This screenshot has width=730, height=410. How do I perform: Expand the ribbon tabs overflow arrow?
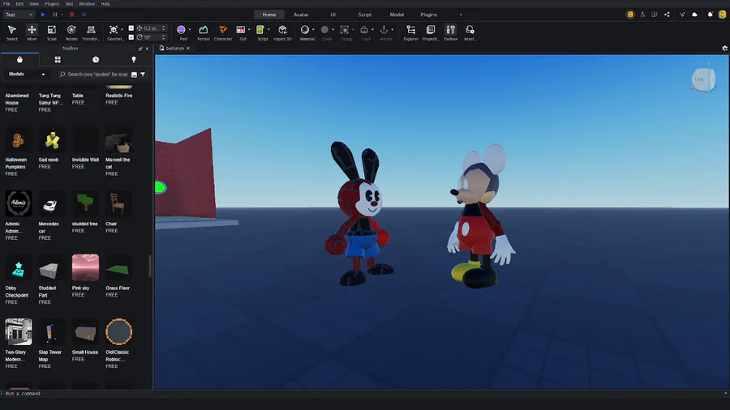click(461, 15)
